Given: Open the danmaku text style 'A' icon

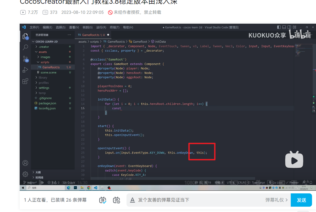Looking at the screenshot, I should pos(132,200).
